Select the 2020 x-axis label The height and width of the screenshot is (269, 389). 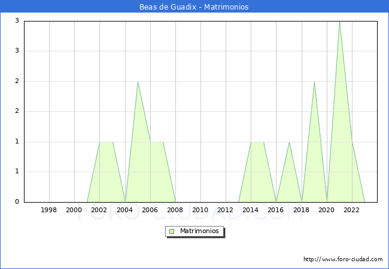click(327, 210)
